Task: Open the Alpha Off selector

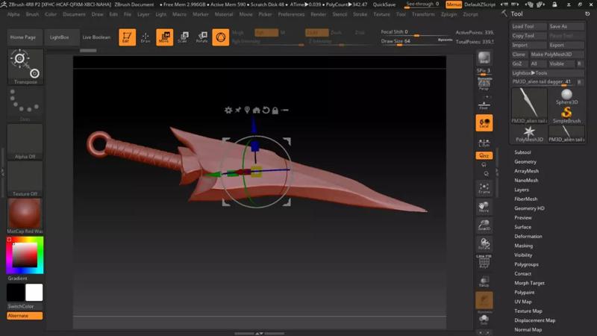Action: [25, 141]
